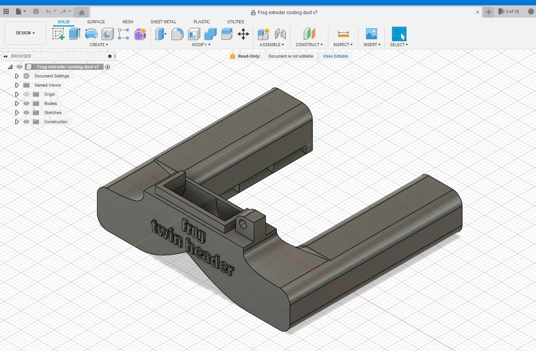Screen dimensions: 536x351
Task: Add a new document tab
Action: (x=488, y=12)
